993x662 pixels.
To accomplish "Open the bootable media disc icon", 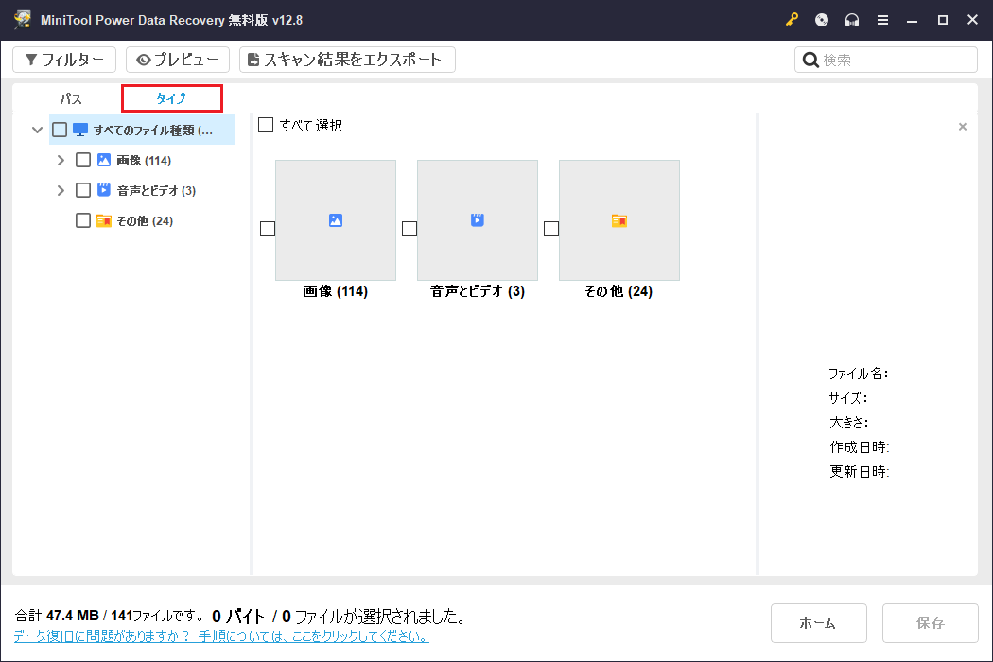I will (x=820, y=19).
